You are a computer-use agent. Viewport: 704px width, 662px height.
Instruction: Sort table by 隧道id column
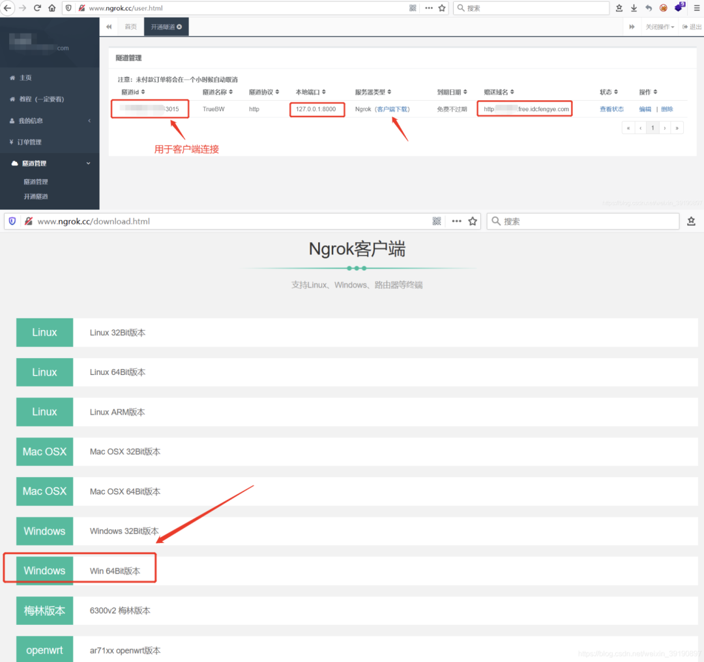click(x=133, y=92)
